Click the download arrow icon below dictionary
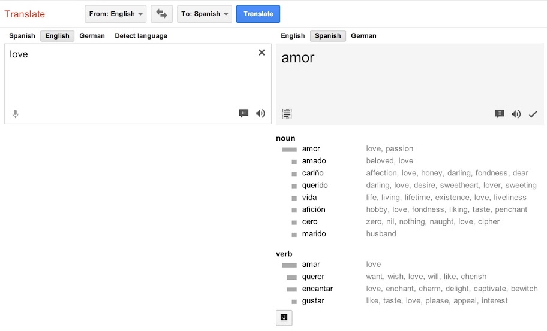Image resolution: width=547 pixels, height=331 pixels. point(284,318)
